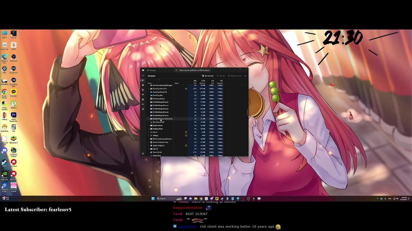Select the Steam desktop icon
Viewport: 412px width, 231px height.
[5, 163]
